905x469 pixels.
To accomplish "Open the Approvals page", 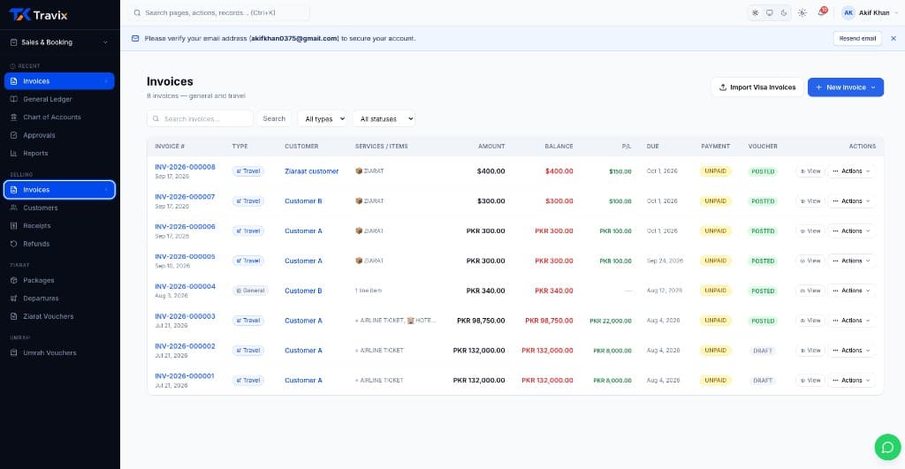I will (x=59, y=135).
